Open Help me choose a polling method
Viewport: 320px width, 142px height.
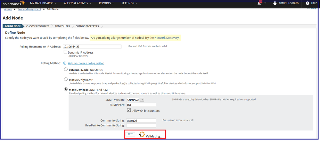coord(86,63)
